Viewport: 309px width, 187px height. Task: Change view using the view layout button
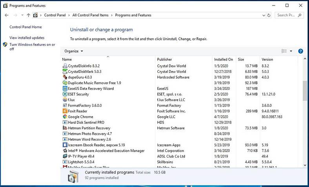tap(284, 51)
